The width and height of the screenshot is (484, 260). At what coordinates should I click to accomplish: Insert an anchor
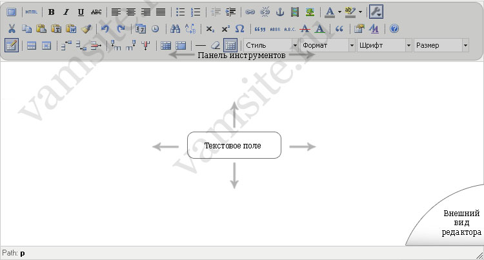(x=280, y=12)
